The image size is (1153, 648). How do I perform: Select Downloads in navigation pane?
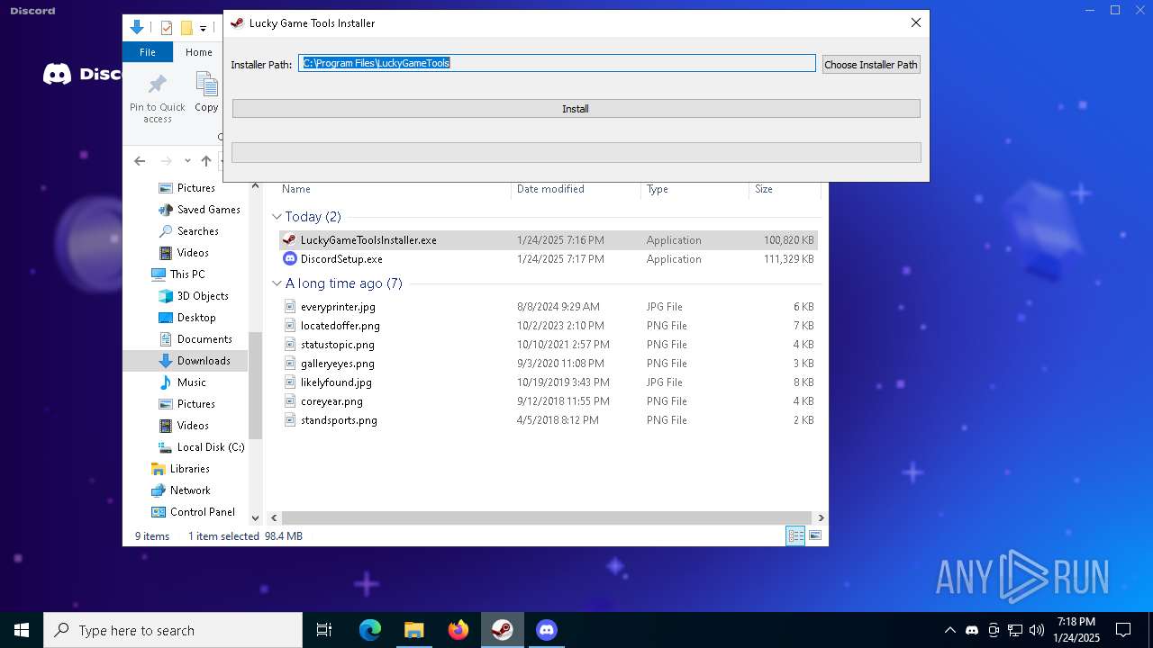(204, 361)
